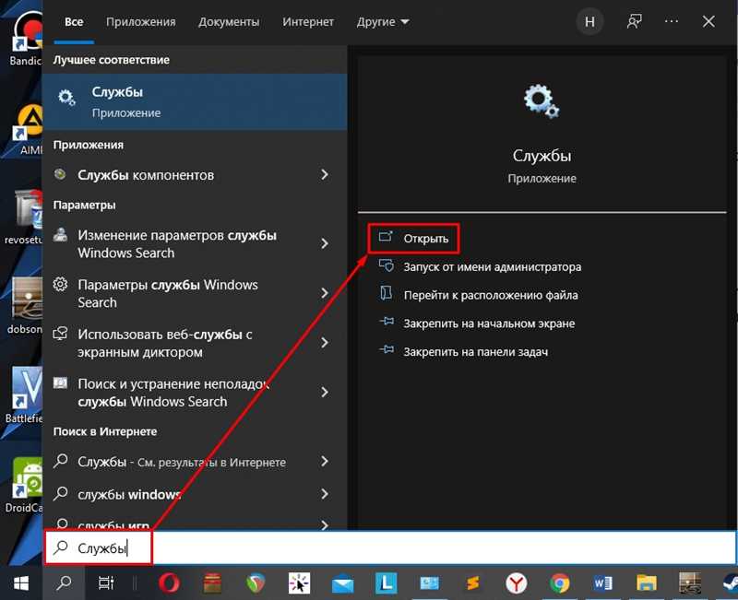738x600 pixels.
Task: Open the colorful shield app on taskbar
Action: pos(256,583)
